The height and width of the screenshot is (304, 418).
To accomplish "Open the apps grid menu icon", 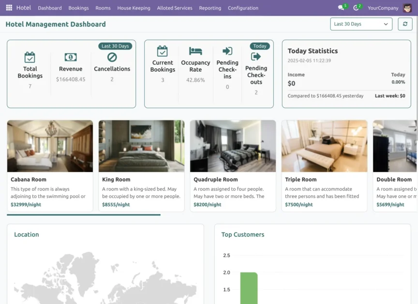I will click(9, 8).
